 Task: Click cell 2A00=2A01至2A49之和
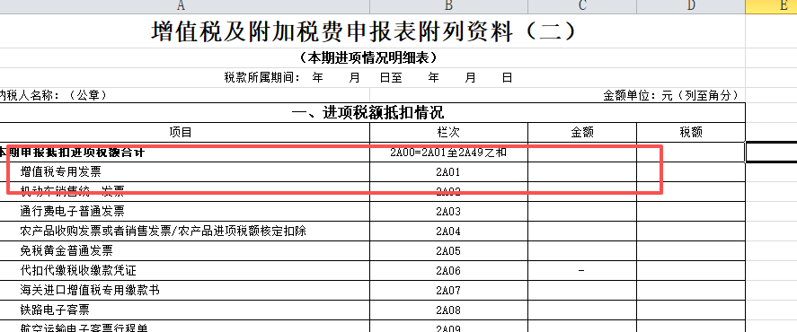(x=449, y=153)
